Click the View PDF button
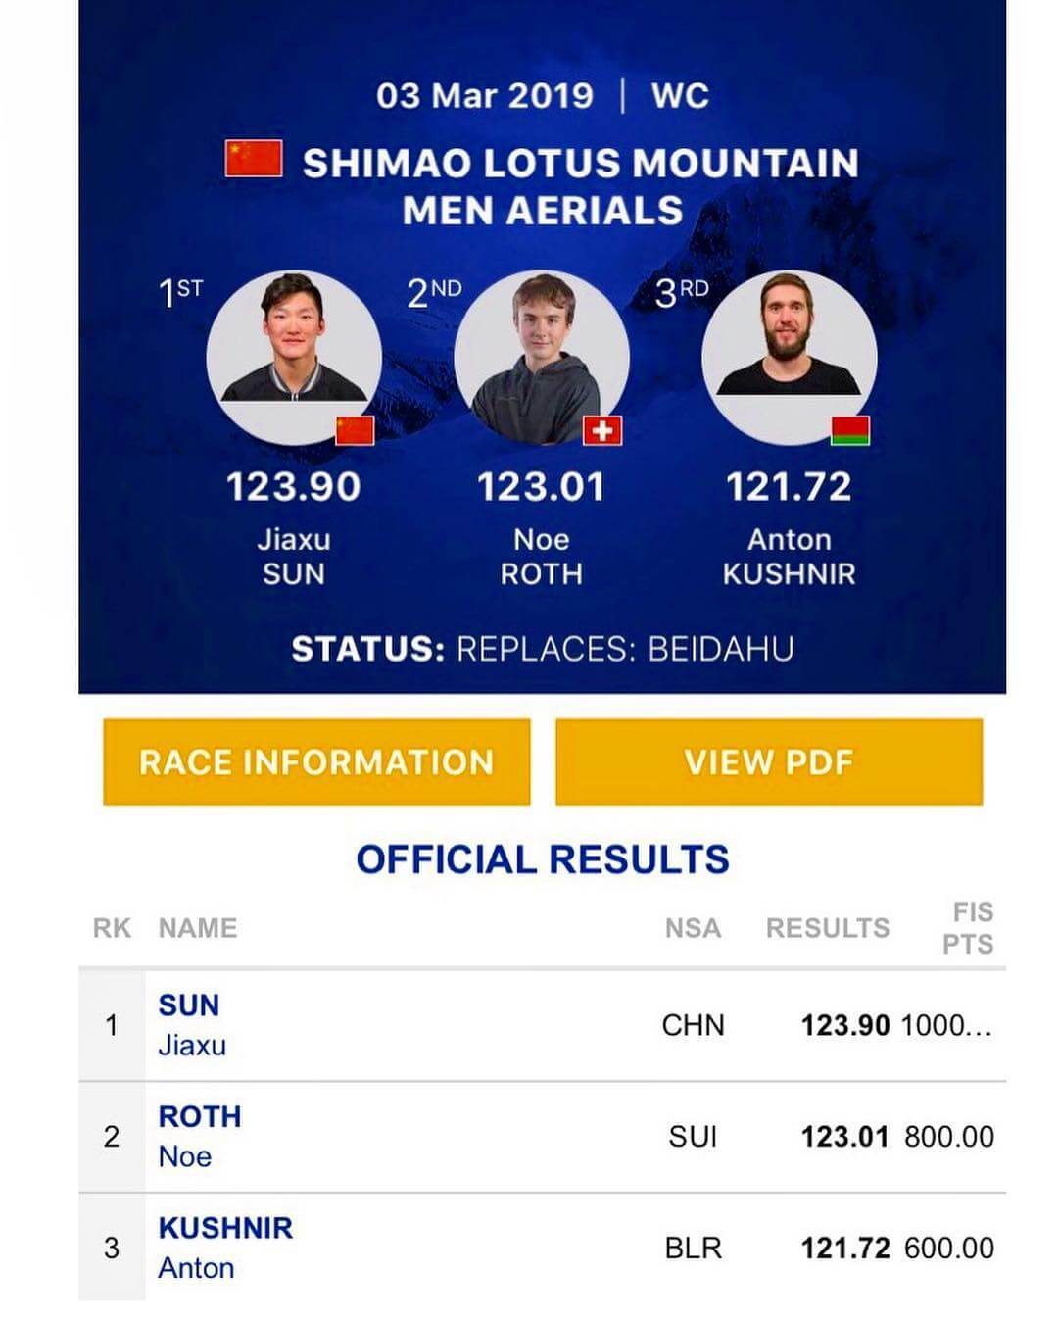Image resolution: width=1058 pixels, height=1323 pixels. point(769,762)
